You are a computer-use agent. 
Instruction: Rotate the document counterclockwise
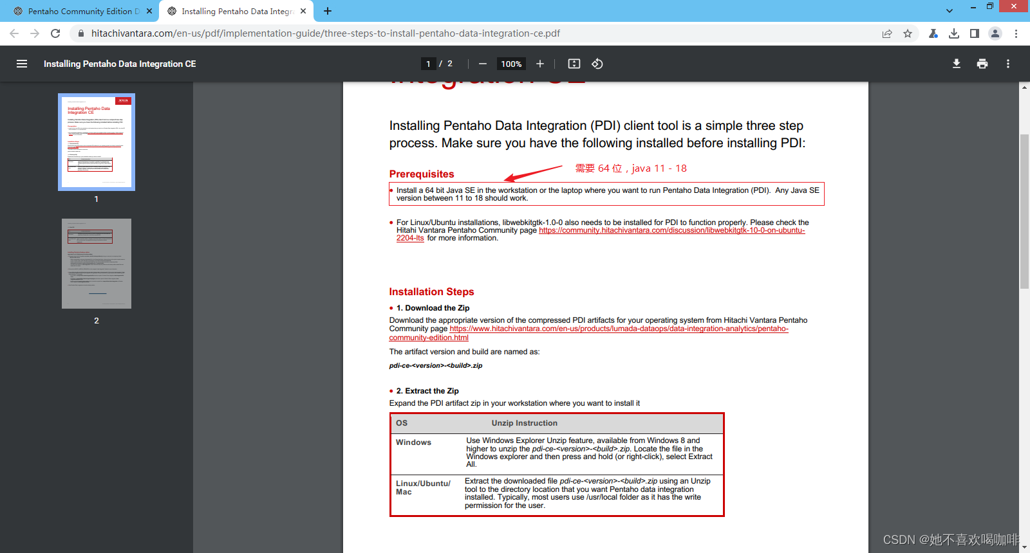coord(597,64)
